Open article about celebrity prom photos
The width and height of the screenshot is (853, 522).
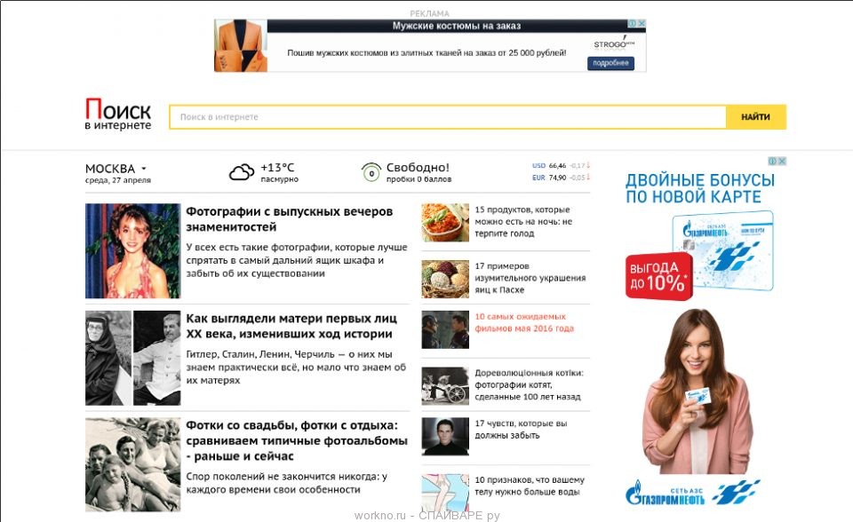[289, 219]
